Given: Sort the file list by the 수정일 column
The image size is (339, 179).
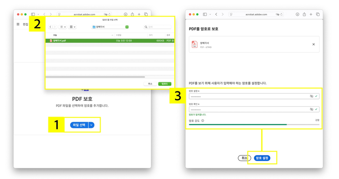Looking at the screenshot, I should coord(118,35).
